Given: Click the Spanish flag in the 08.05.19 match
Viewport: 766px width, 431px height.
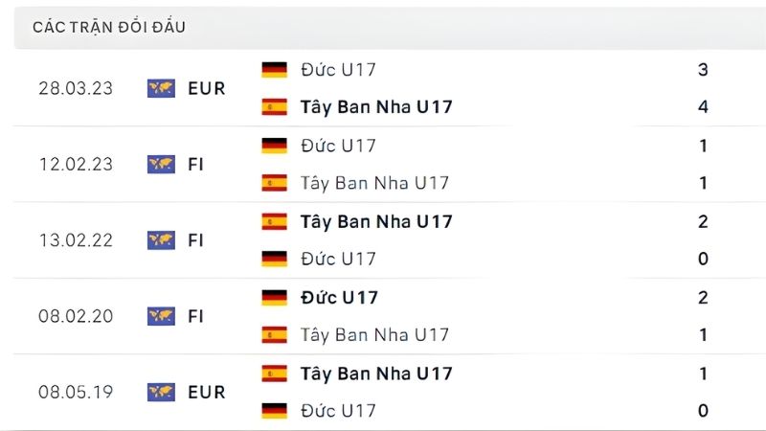Looking at the screenshot, I should tap(274, 374).
